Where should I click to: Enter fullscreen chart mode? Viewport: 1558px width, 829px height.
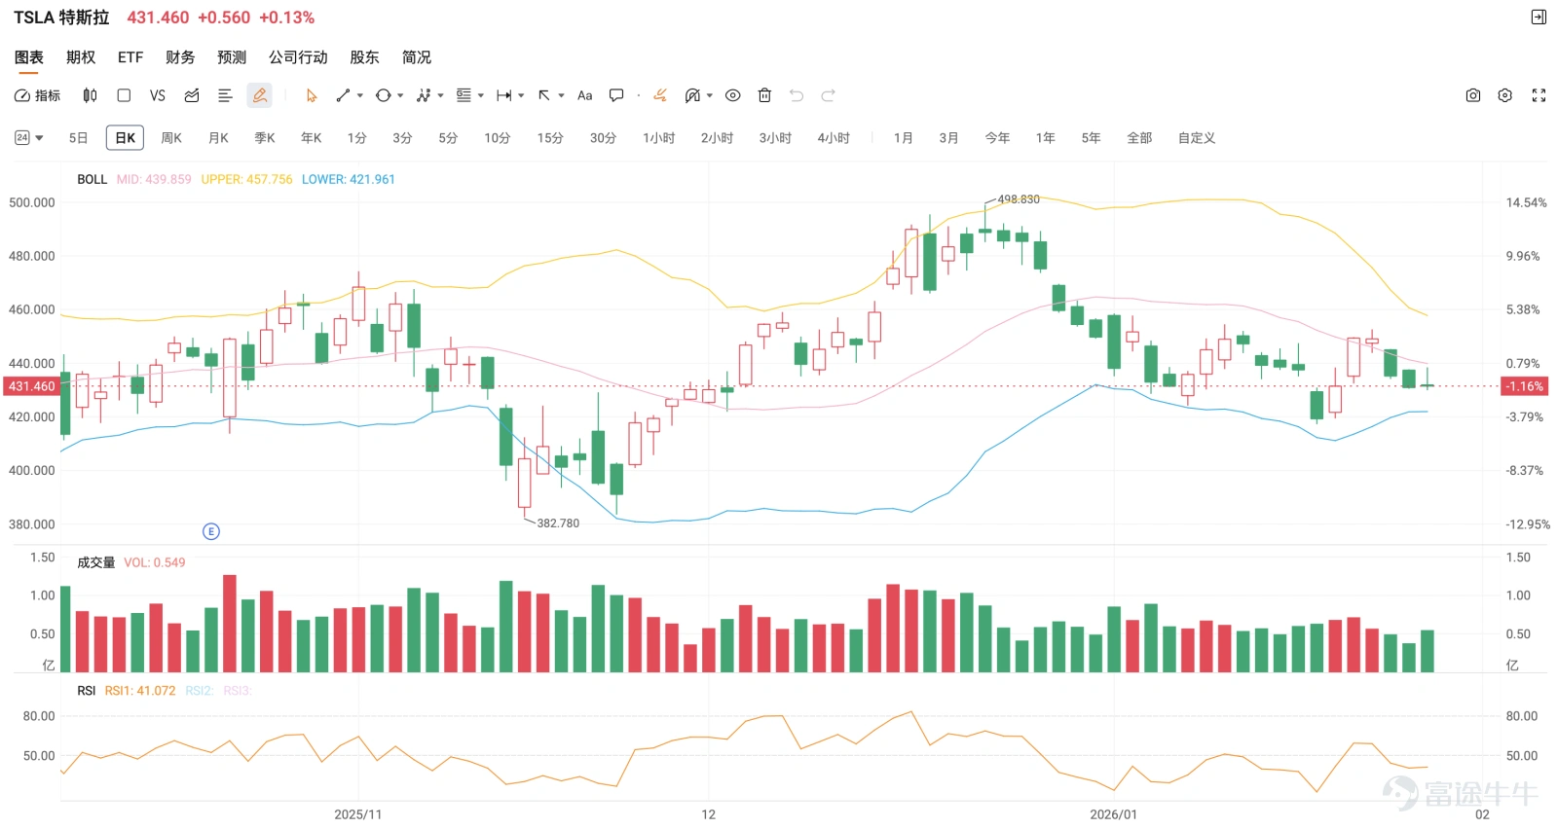click(x=1539, y=95)
